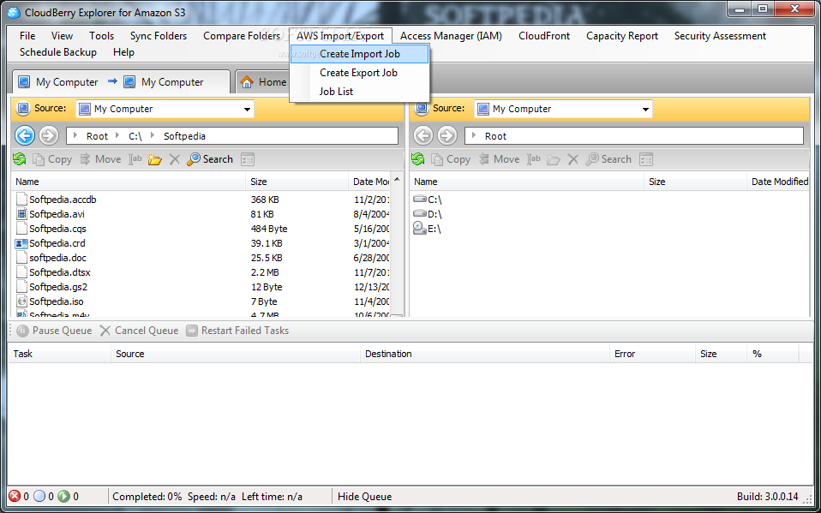The width and height of the screenshot is (821, 513).
Task: Open the View menu
Action: (63, 36)
